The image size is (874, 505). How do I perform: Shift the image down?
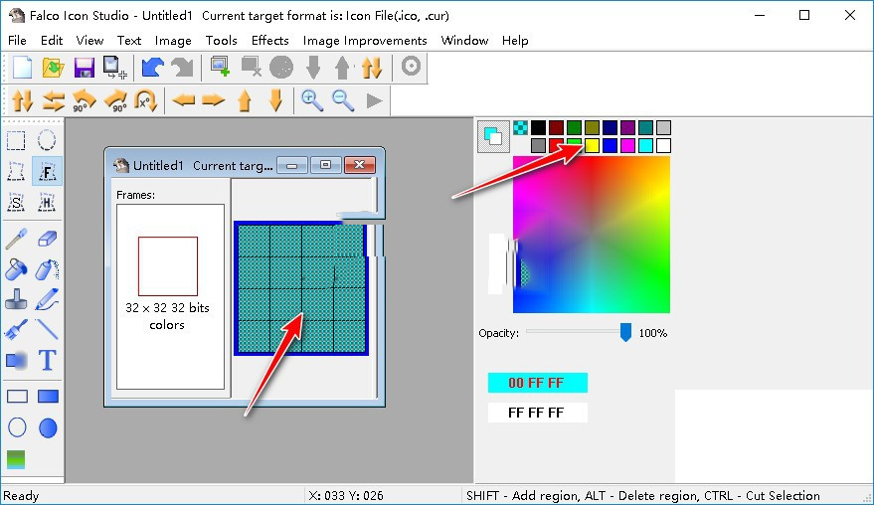275,100
